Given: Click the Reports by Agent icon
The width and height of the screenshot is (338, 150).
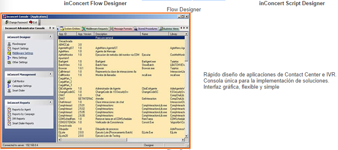Looking at the screenshot, I should pyautogui.click(x=9, y=110).
